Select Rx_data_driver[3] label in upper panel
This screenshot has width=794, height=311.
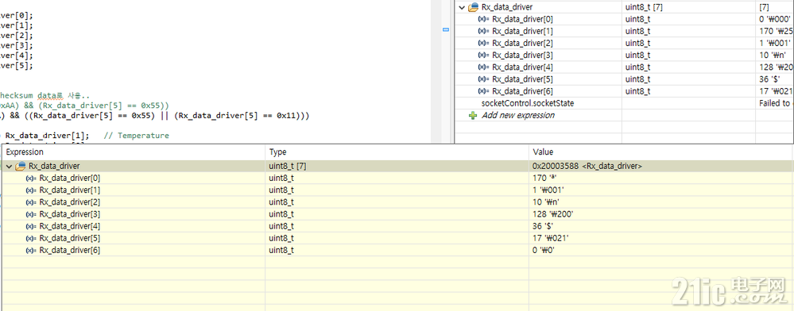523,55
